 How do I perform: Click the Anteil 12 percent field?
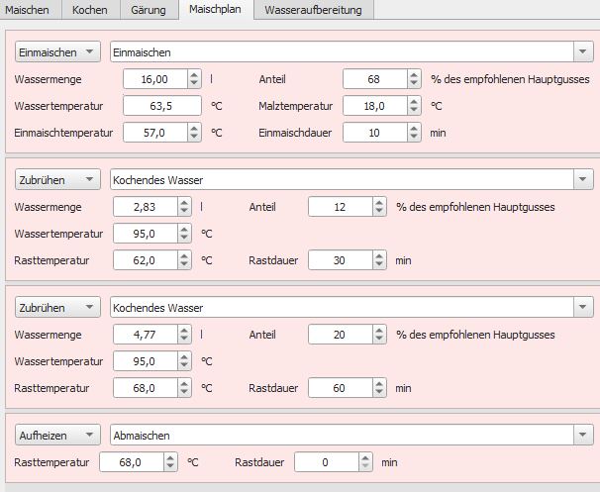tap(341, 207)
